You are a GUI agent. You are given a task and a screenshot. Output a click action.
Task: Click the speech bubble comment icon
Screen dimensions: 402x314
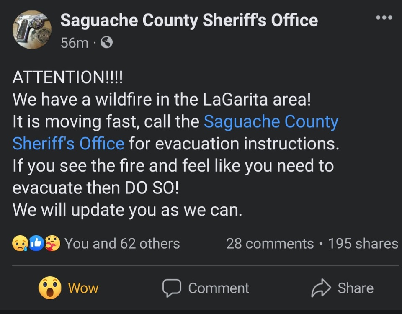(171, 288)
